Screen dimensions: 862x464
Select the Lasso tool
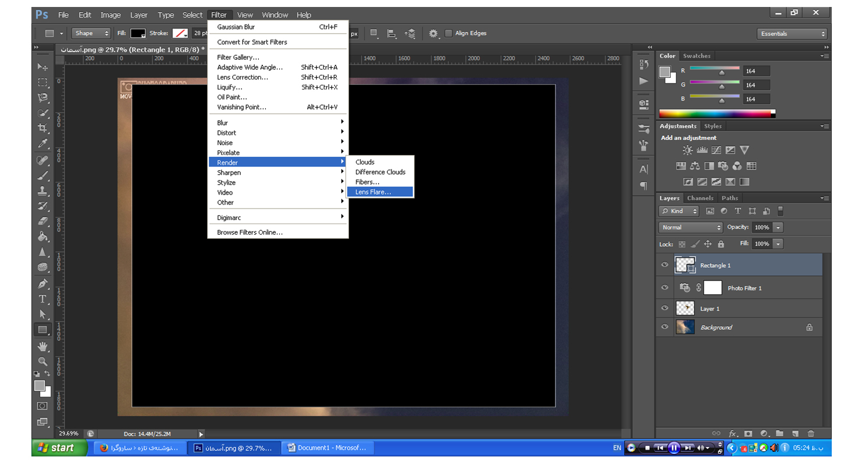(x=42, y=98)
